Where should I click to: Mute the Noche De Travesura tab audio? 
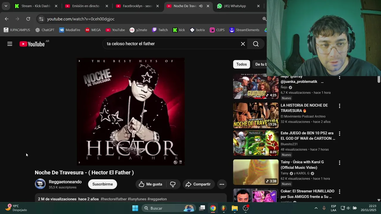(201, 6)
